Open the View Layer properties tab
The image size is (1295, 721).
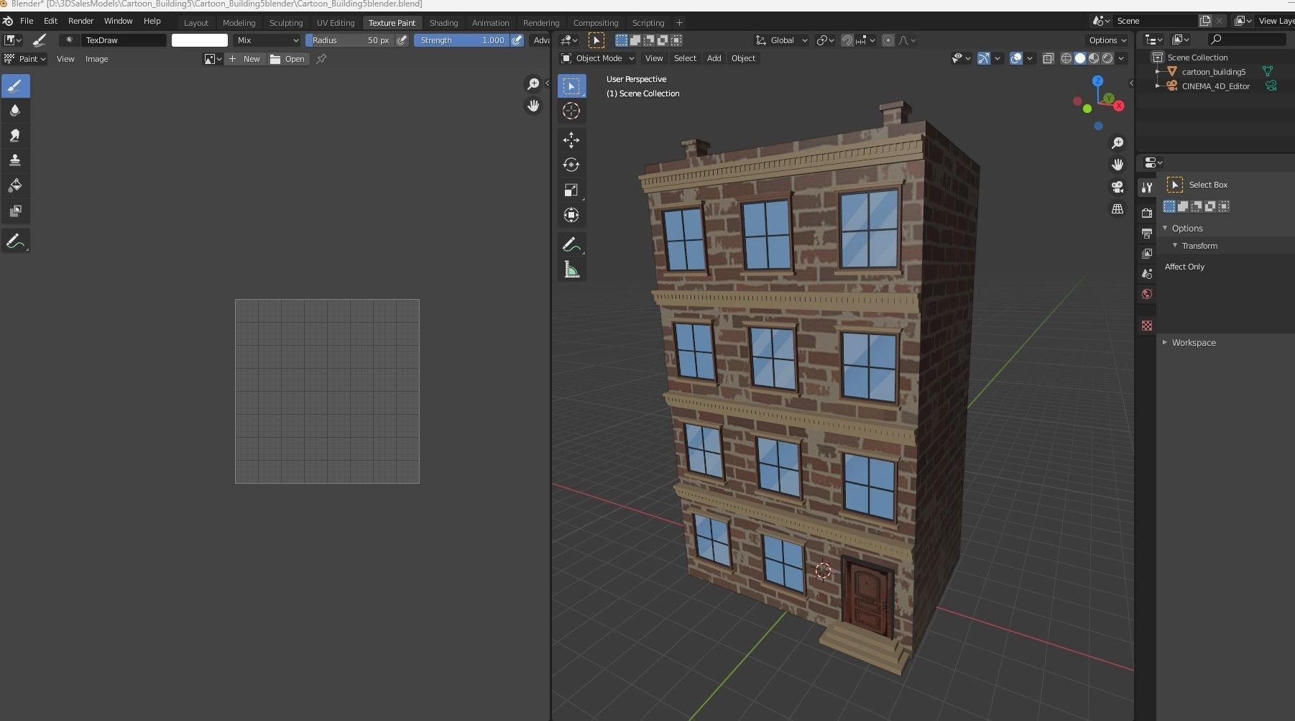tap(1147, 253)
